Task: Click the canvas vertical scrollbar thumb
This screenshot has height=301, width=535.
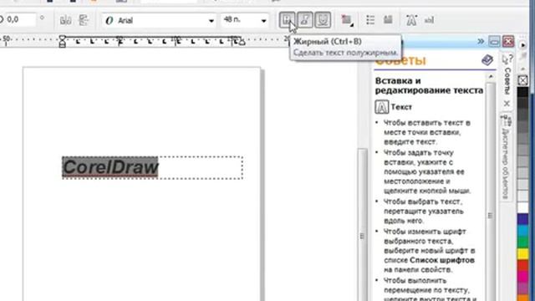Action: (x=362, y=236)
